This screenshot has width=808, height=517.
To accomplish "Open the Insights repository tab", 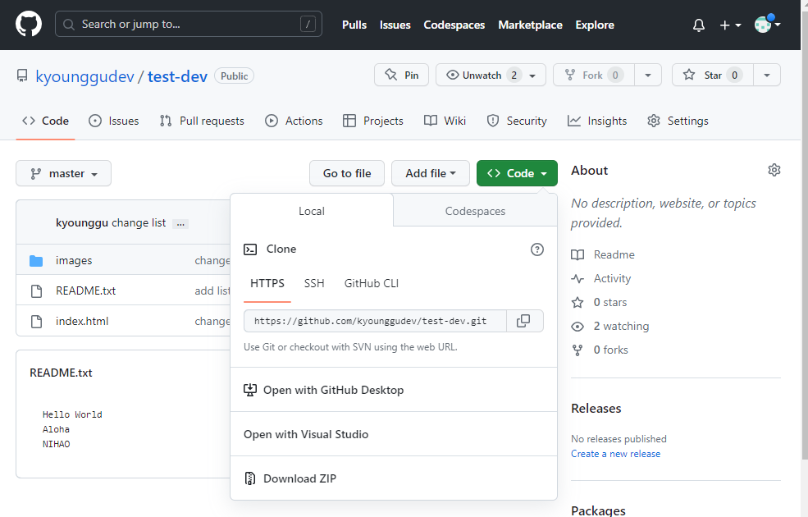I will pos(597,121).
